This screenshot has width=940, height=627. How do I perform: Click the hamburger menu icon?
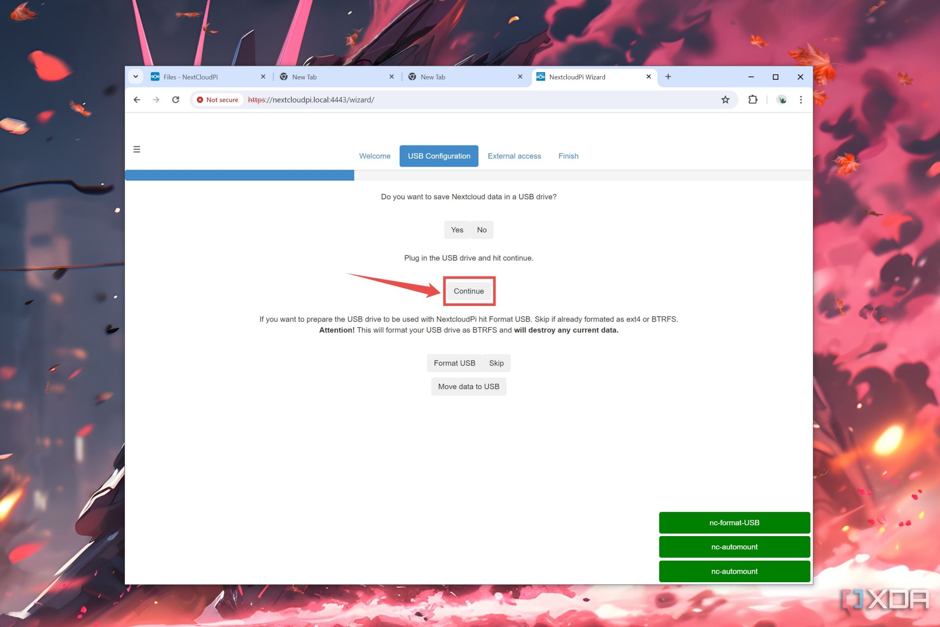click(x=137, y=148)
